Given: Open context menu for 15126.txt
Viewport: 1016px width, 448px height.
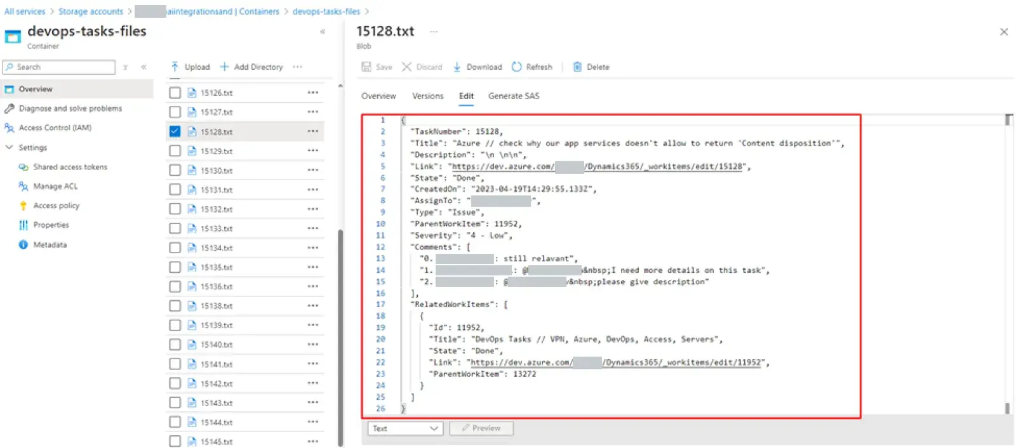Looking at the screenshot, I should pos(312,93).
